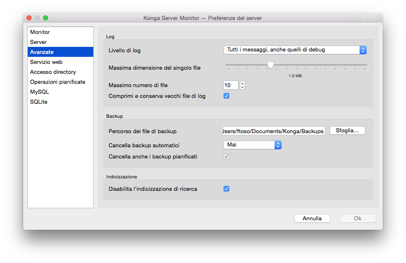
Task: Click the Backup section heading
Action: point(114,116)
